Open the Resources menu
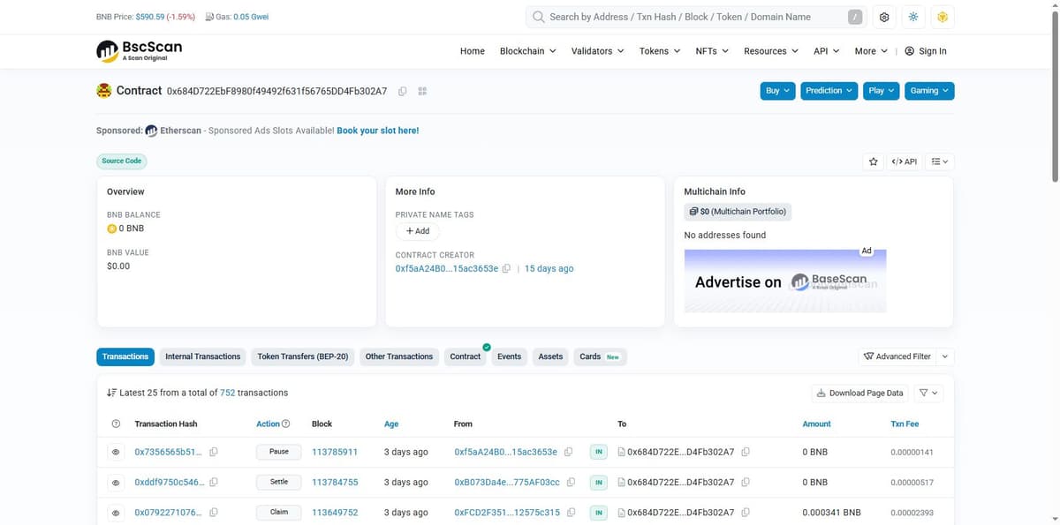This screenshot has width=1060, height=525. [x=771, y=51]
